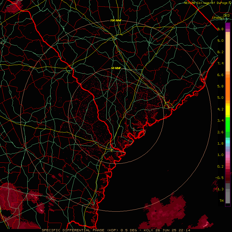Click the -1.3 scale value
Viewport: 232px width, 232px height.
219,189
